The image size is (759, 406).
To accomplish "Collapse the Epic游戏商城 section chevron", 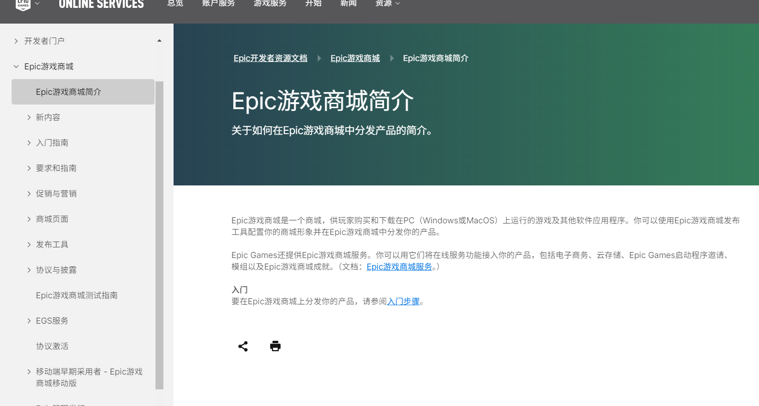I will coord(16,67).
